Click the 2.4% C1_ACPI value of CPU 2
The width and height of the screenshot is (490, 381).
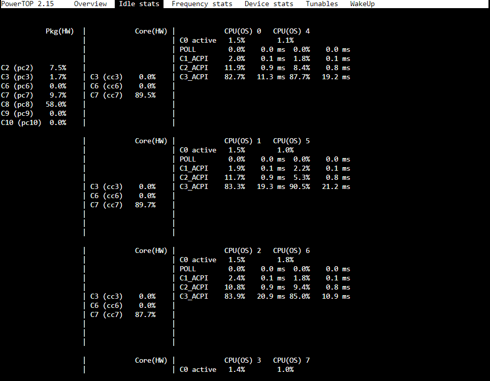click(237, 278)
